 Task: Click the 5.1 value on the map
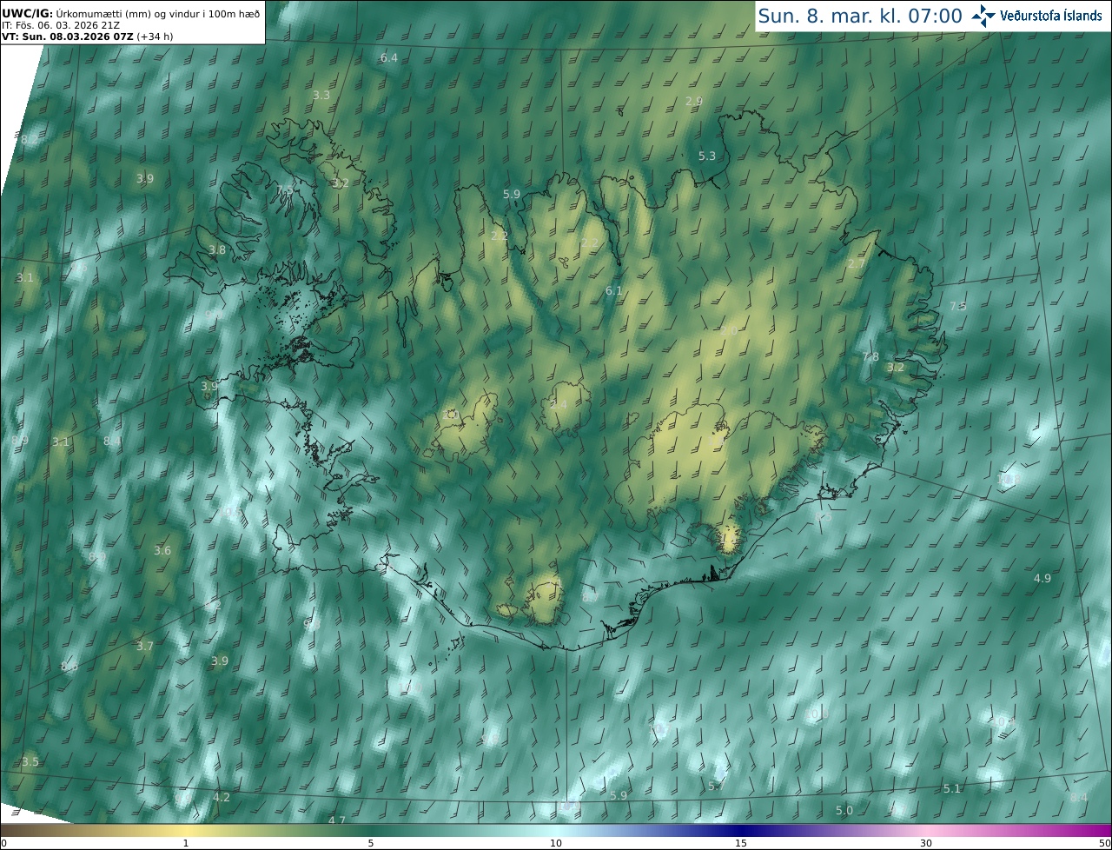[x=952, y=789]
